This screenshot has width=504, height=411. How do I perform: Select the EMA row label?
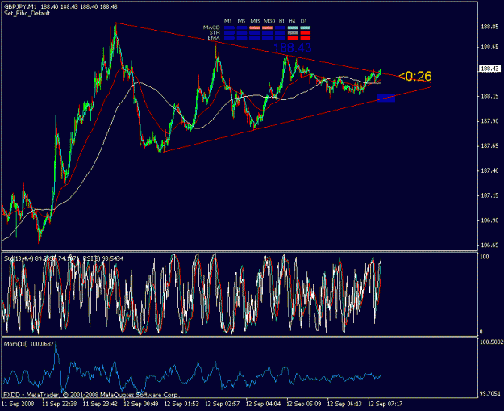coord(214,38)
